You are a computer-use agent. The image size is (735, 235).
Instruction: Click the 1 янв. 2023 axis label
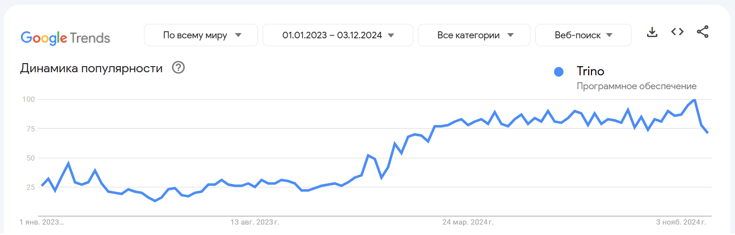pos(41,222)
